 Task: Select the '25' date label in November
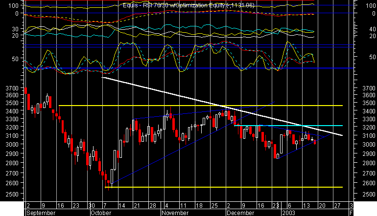pyautogui.click(x=214, y=206)
